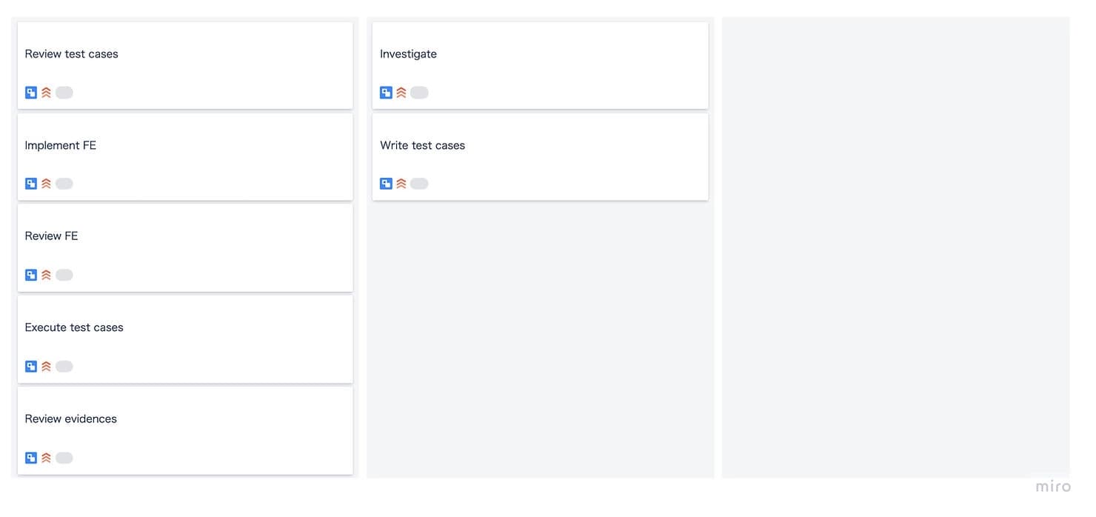
Task: Click the gray pill badge on Review FE card
Action: click(x=64, y=275)
